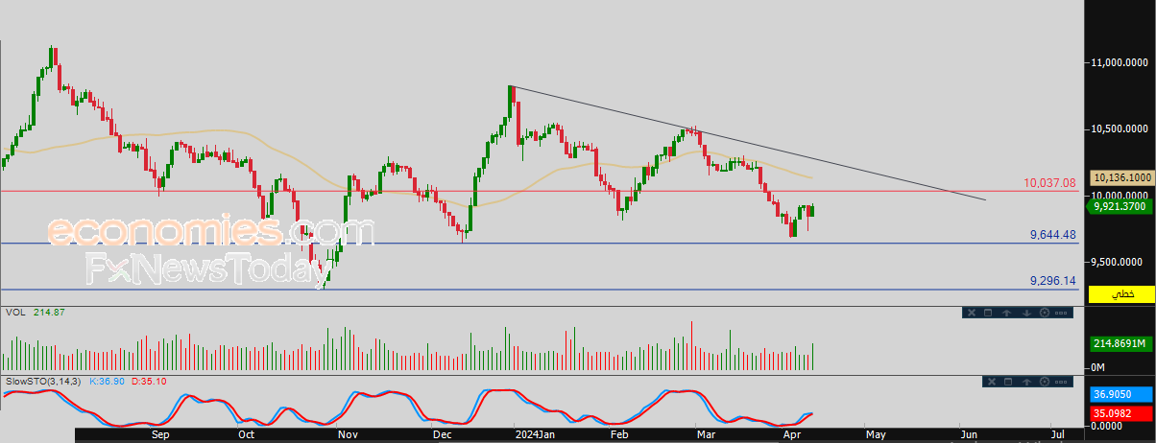Select the 9,296.14 support level line

click(538, 290)
